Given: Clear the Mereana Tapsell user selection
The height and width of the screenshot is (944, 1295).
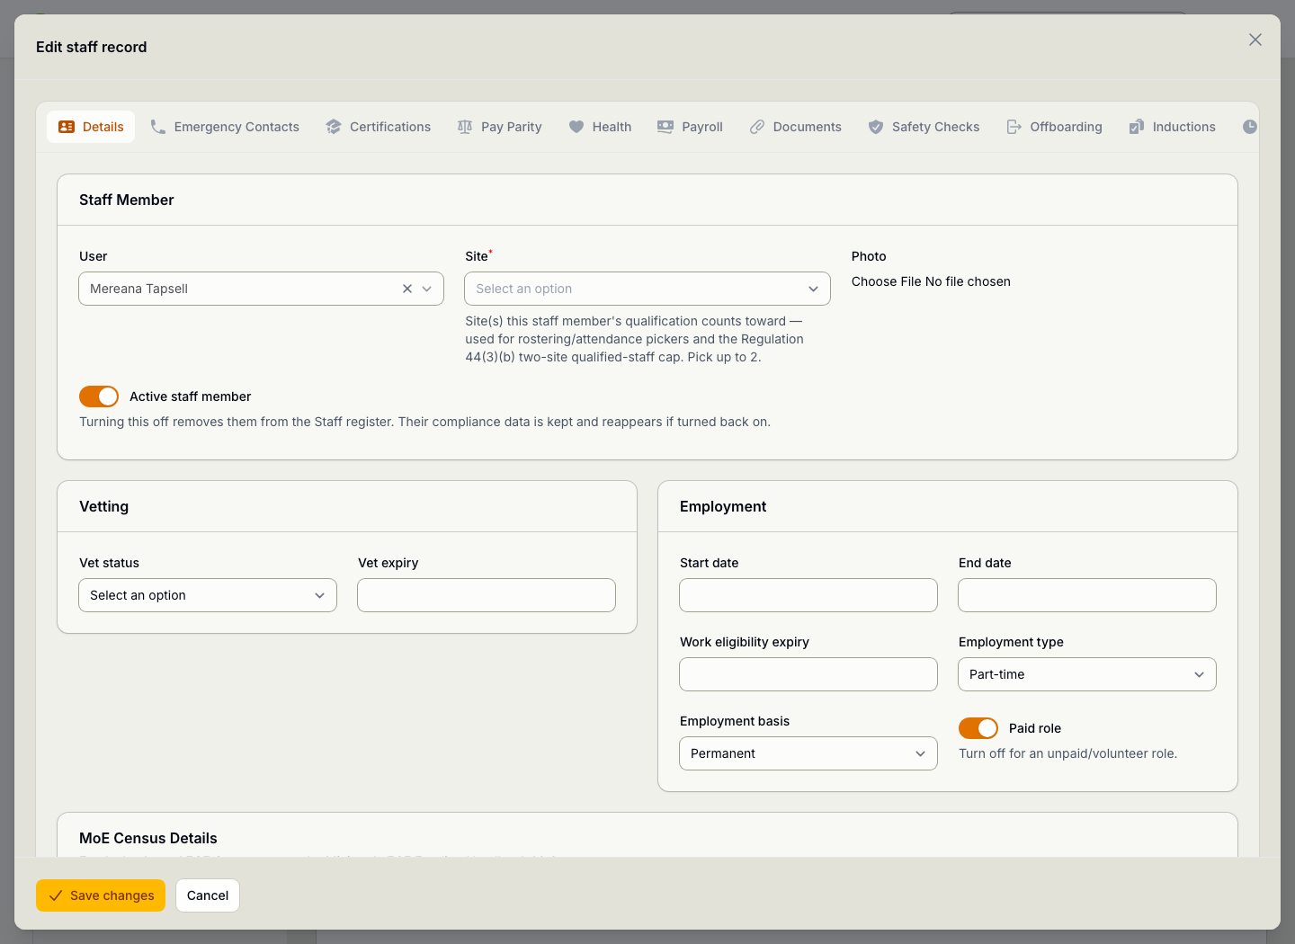Looking at the screenshot, I should pos(407,289).
